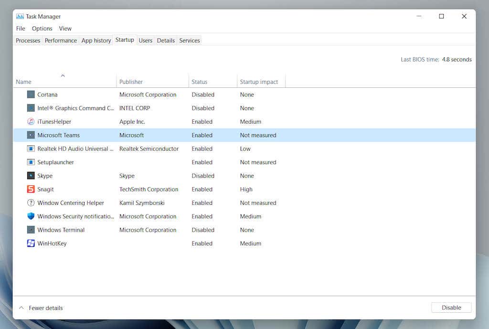
Task: Open the Services tab
Action: point(189,41)
